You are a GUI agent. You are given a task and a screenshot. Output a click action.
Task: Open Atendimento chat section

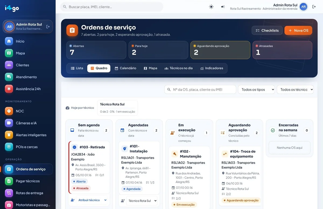click(28, 77)
